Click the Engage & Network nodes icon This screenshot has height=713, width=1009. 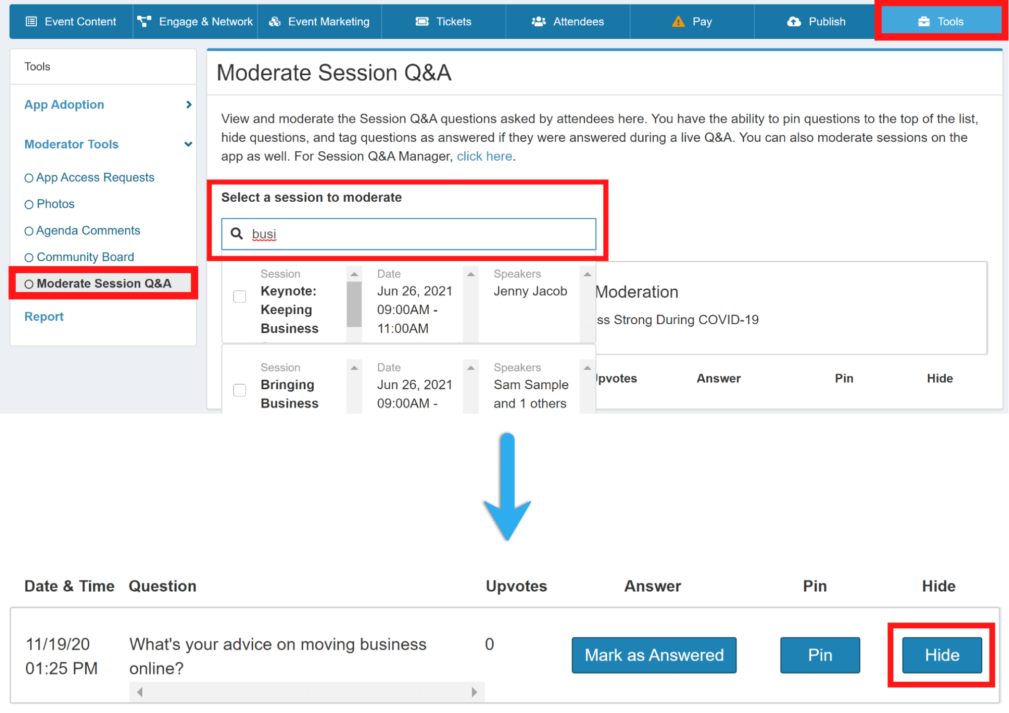coord(144,21)
